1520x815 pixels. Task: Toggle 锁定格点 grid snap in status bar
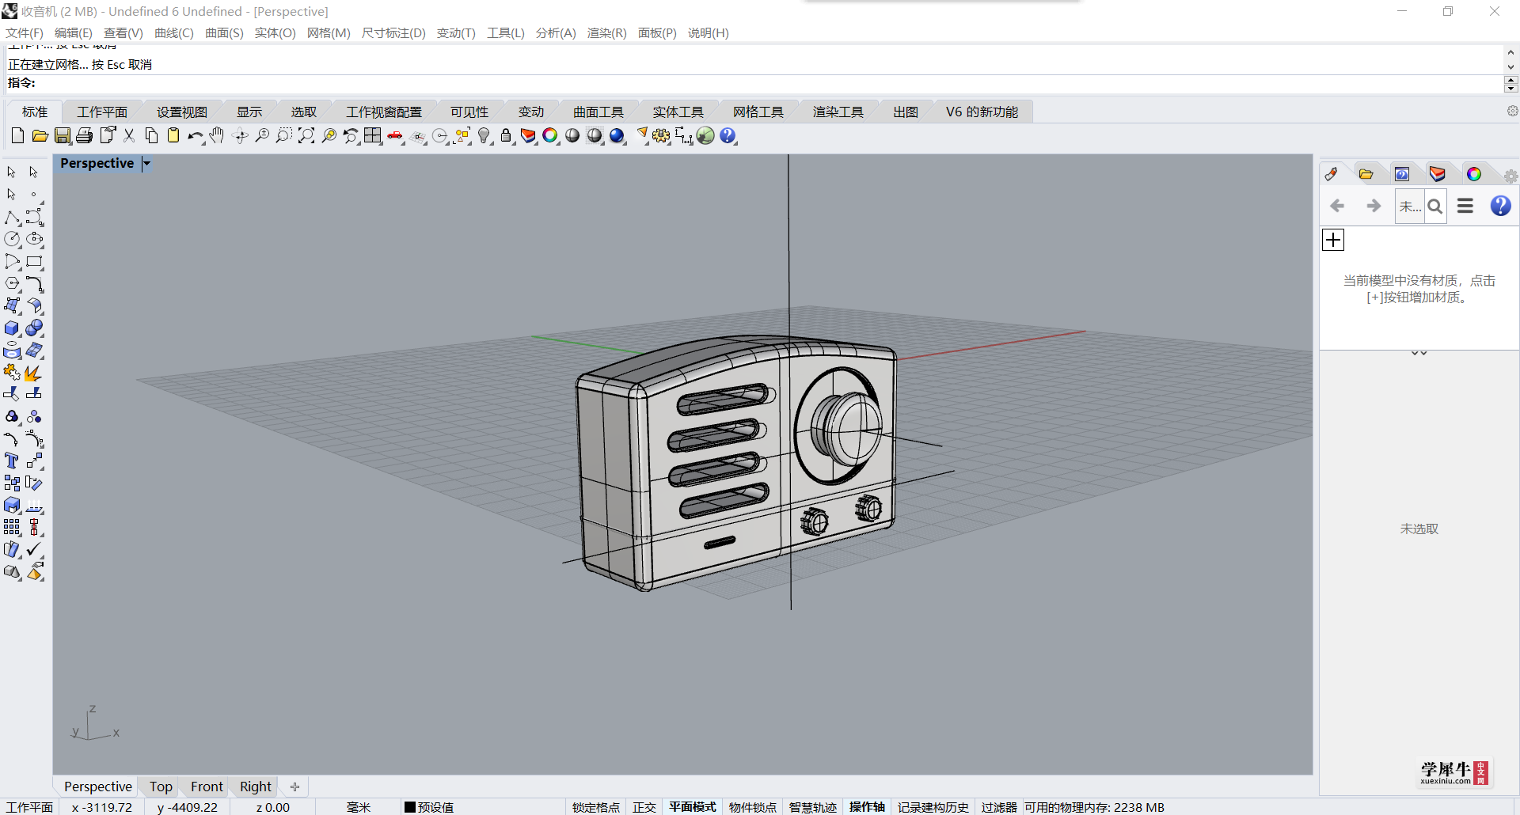596,807
